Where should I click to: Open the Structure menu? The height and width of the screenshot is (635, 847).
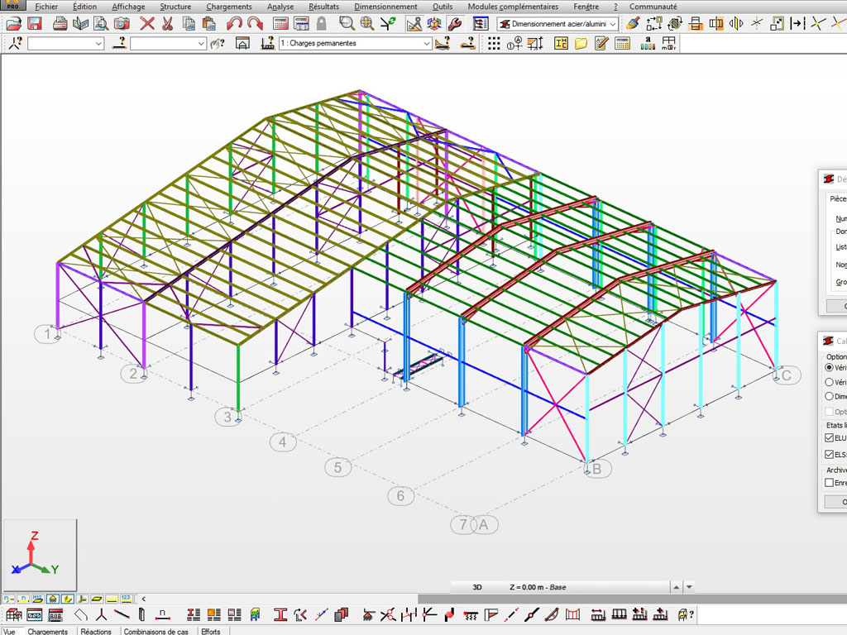click(175, 7)
